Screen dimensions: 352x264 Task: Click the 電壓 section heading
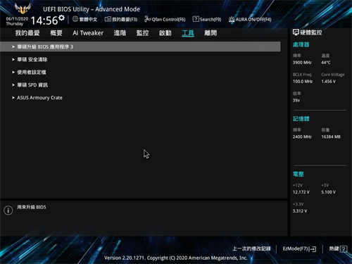click(298, 174)
